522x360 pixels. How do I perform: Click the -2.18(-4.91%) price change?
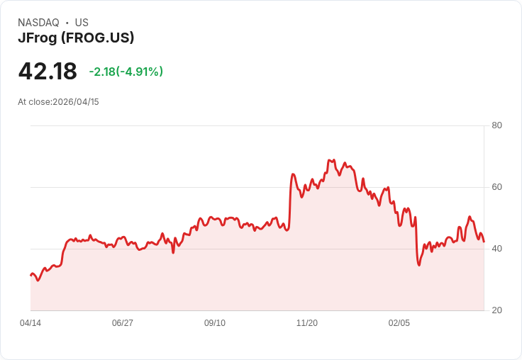(126, 72)
